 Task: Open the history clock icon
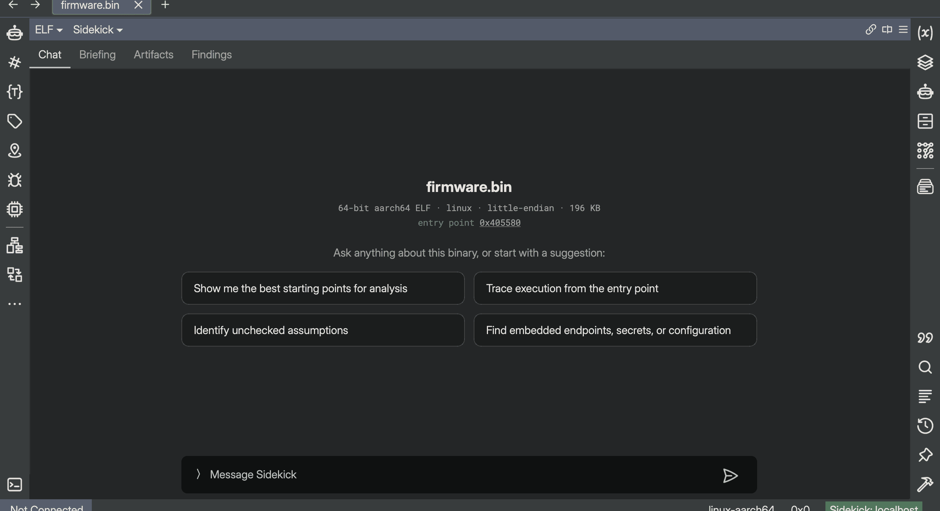click(x=925, y=426)
